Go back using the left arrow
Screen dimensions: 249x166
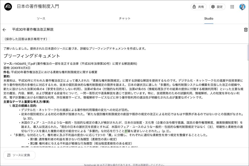(4, 30)
